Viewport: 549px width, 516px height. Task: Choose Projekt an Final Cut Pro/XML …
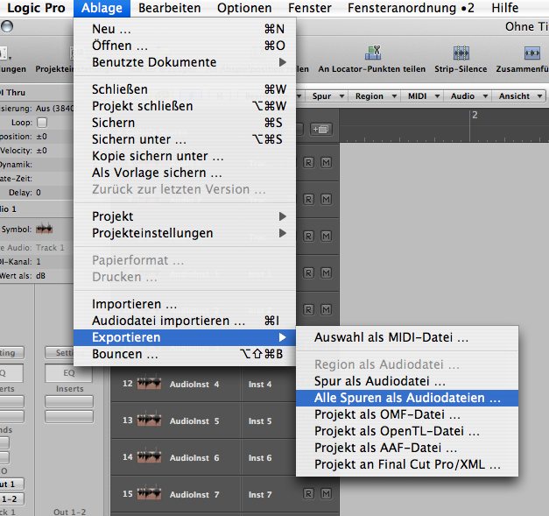coord(407,464)
